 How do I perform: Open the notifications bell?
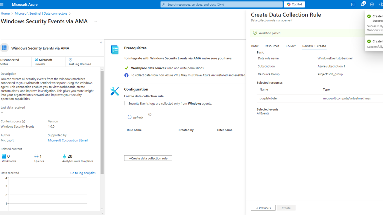(x=363, y=4)
